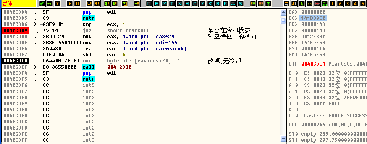
Task: Click the Step into toolbar icon
Action: pos(90,3)
